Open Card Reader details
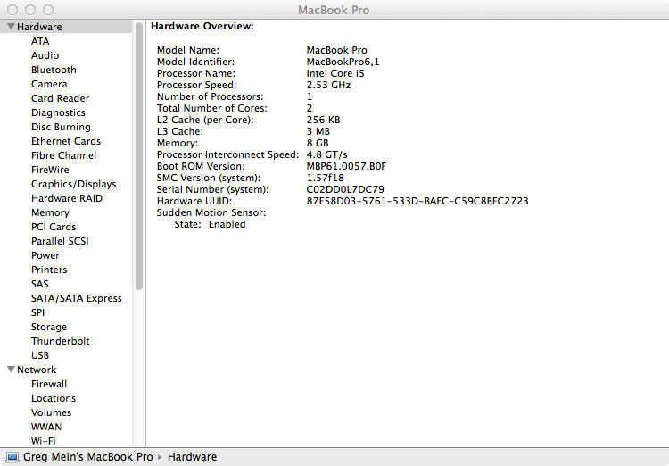669x466 pixels. pos(60,98)
